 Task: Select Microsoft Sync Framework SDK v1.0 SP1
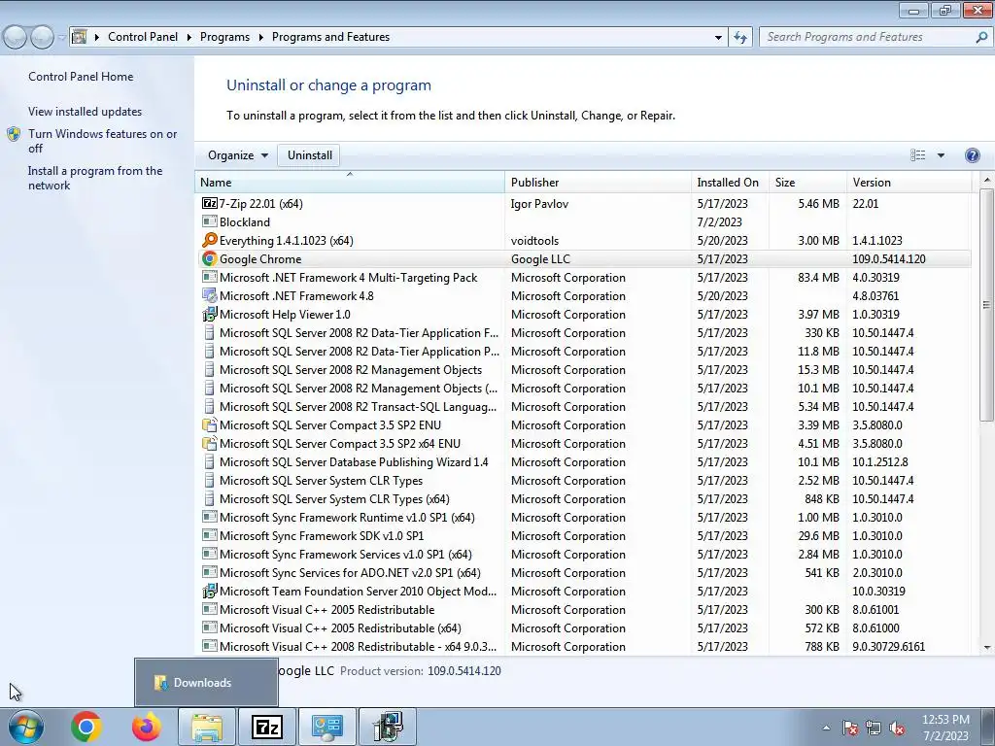point(583,536)
